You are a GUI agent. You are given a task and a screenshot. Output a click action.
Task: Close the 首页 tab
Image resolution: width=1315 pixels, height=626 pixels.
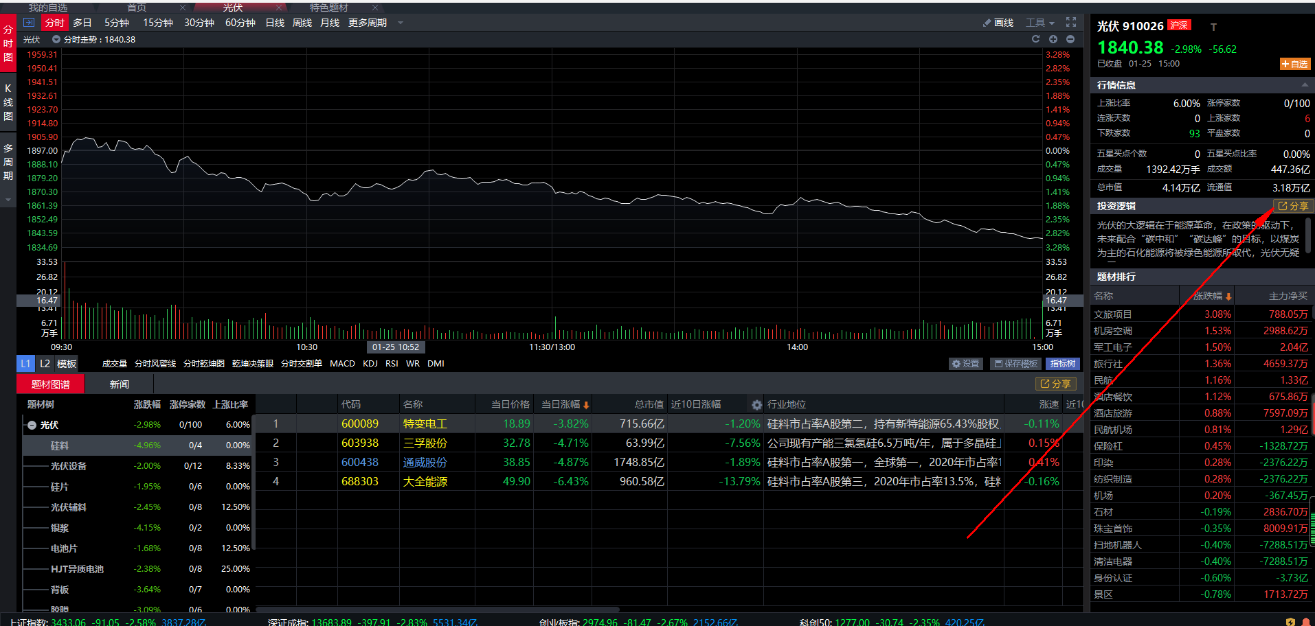coord(183,8)
